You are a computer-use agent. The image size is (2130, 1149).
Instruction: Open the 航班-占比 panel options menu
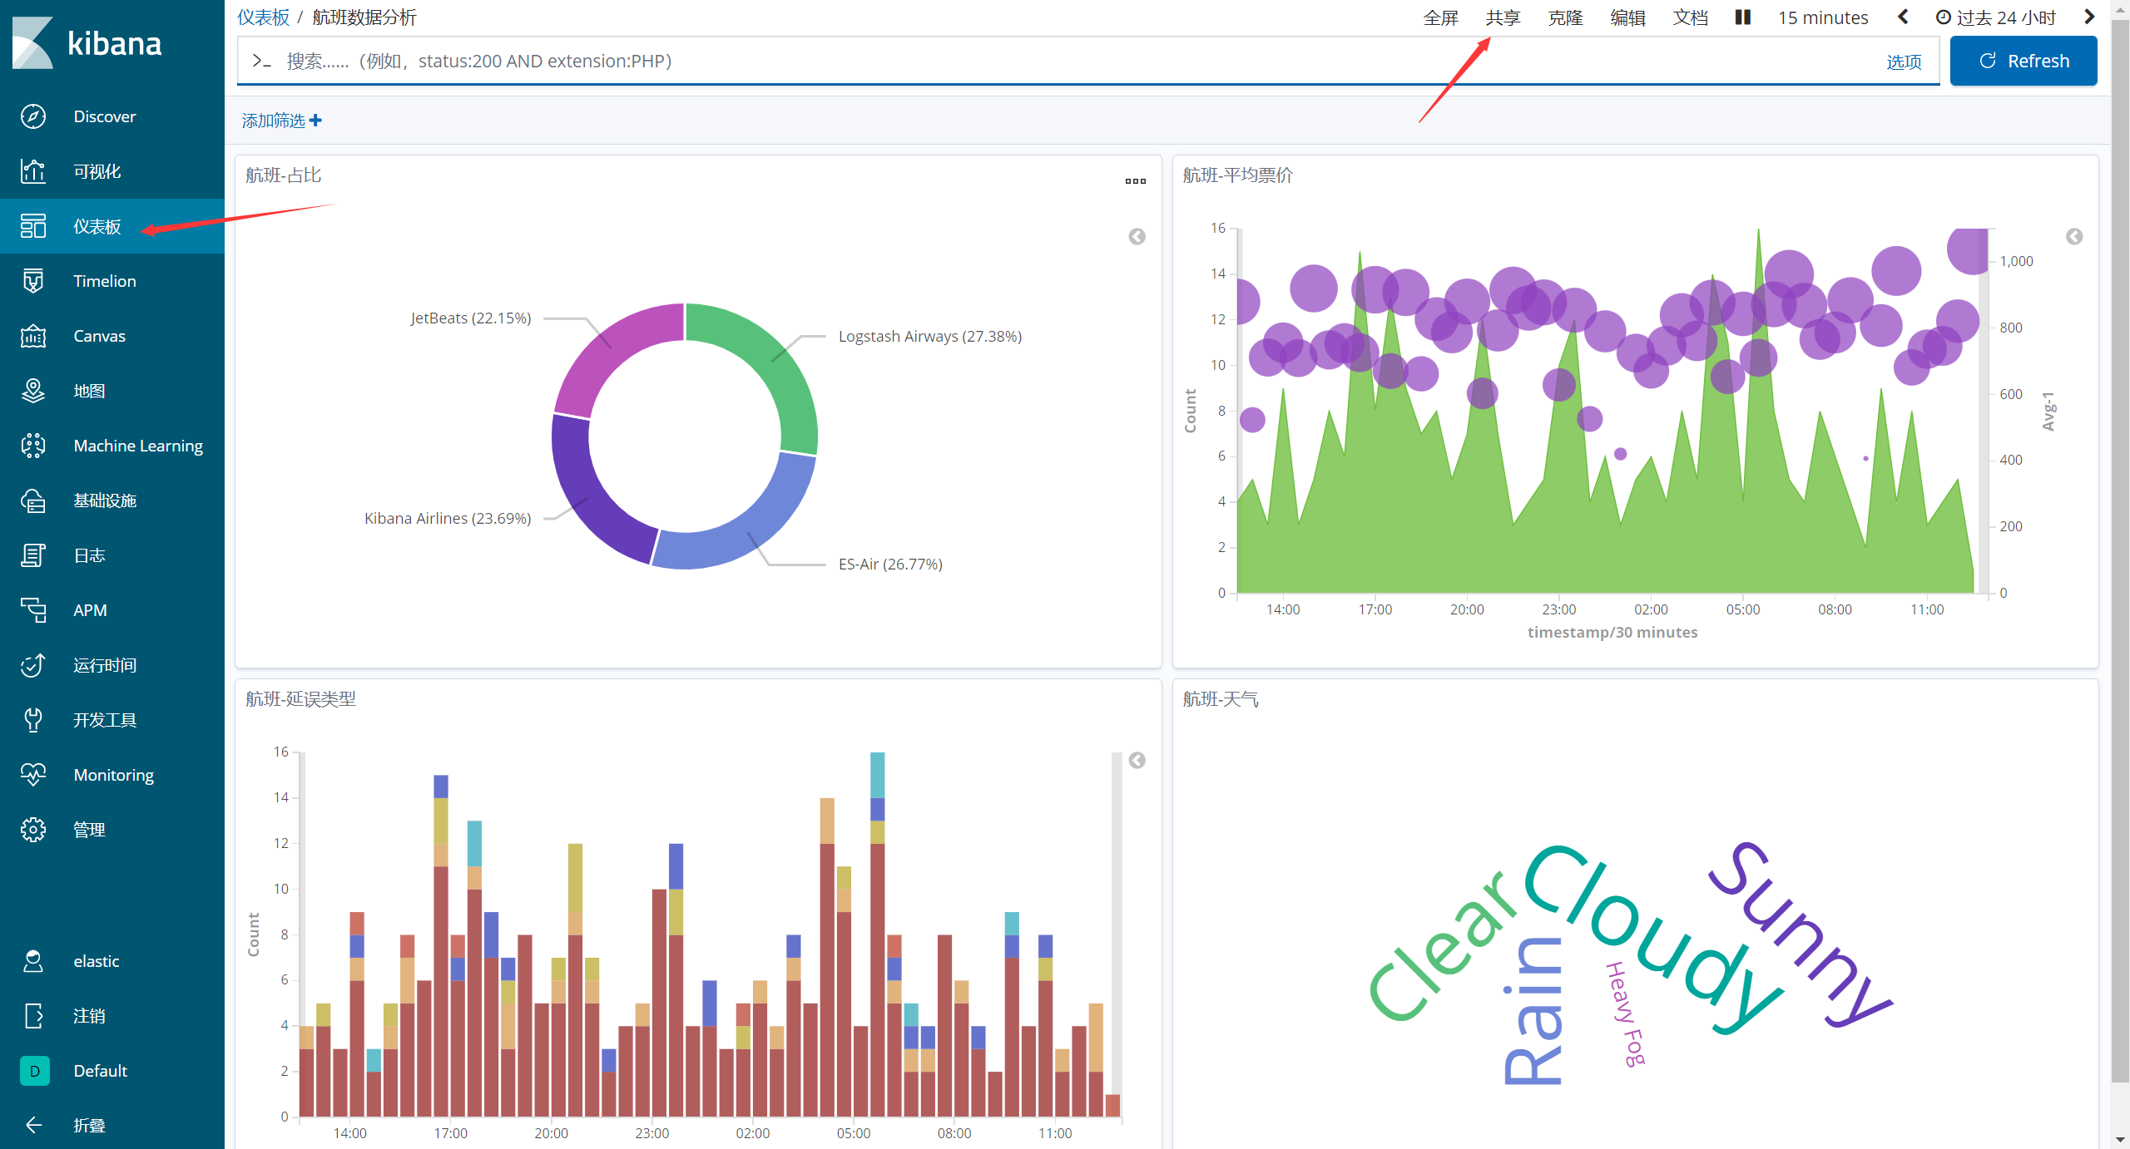[x=1135, y=181]
